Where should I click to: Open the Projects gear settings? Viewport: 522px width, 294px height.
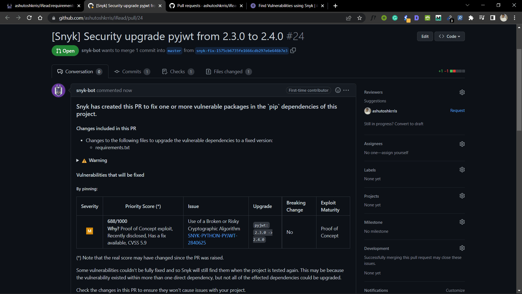pyautogui.click(x=462, y=196)
